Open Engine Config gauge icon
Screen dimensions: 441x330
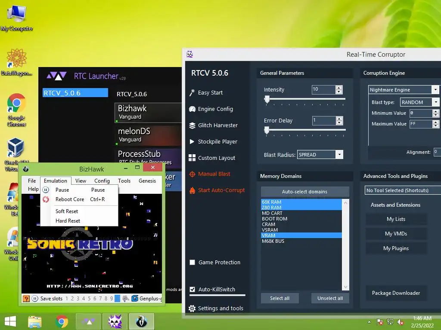click(x=192, y=109)
